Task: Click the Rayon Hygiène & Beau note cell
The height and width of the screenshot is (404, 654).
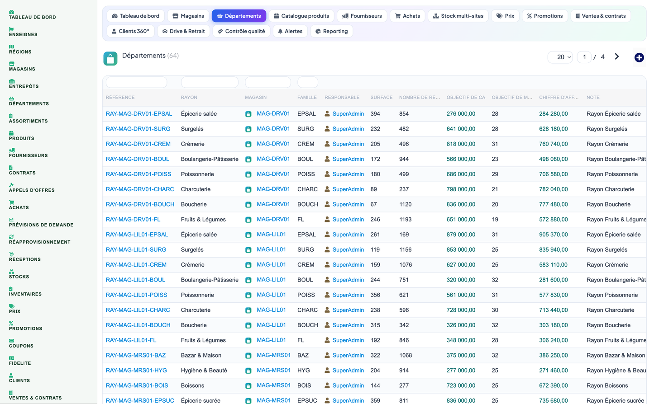Action: [x=616, y=371]
